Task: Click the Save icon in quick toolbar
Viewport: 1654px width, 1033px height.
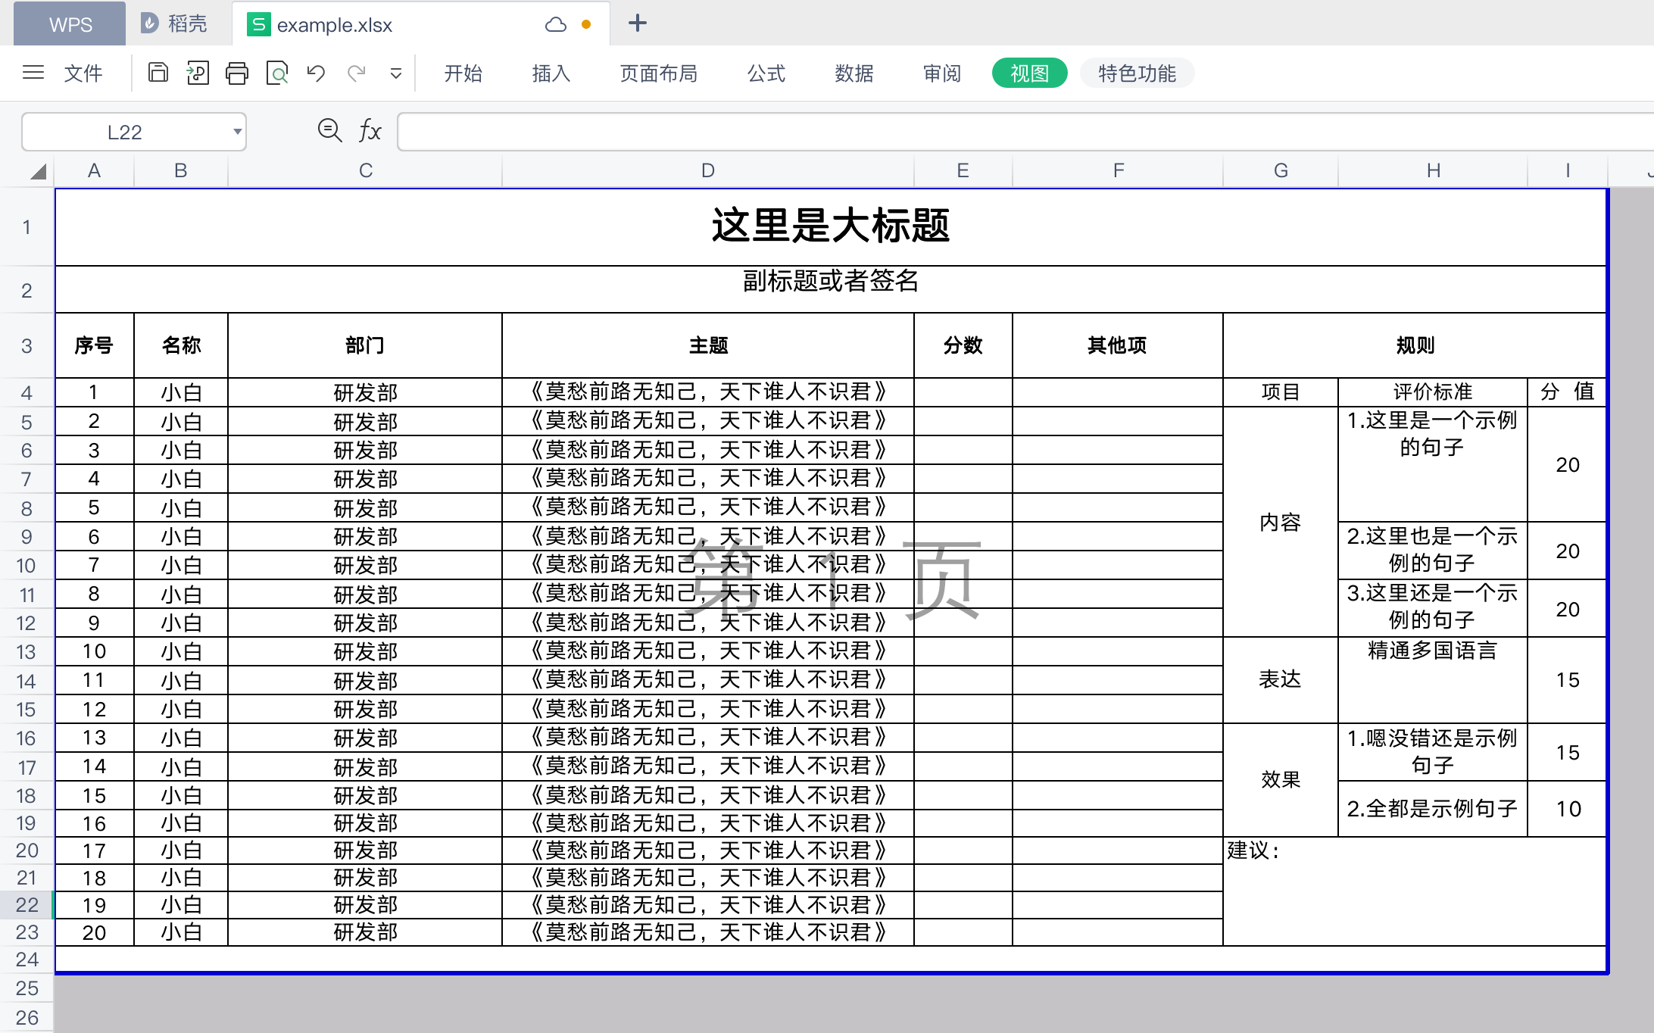Action: pos(158,73)
